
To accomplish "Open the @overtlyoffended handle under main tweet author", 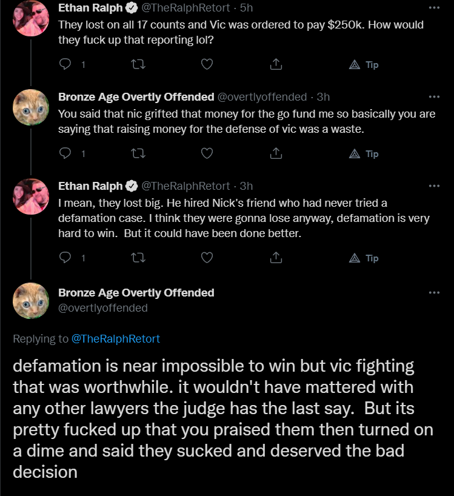I will pyautogui.click(x=103, y=308).
